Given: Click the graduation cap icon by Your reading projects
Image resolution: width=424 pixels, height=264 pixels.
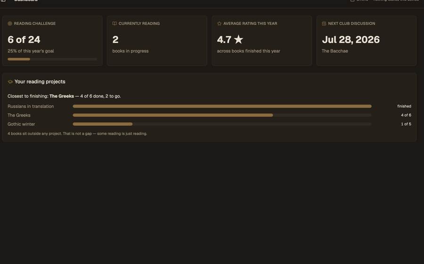Looking at the screenshot, I should pyautogui.click(x=10, y=82).
